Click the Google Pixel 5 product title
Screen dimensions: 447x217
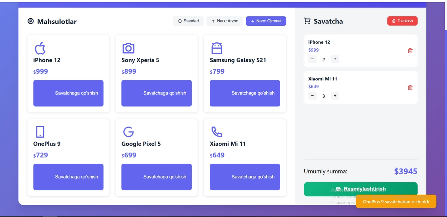point(141,144)
